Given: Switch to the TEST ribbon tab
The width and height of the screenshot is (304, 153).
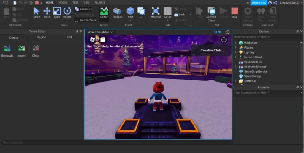Looking at the screenshot, I should pyautogui.click(x=75, y=3).
